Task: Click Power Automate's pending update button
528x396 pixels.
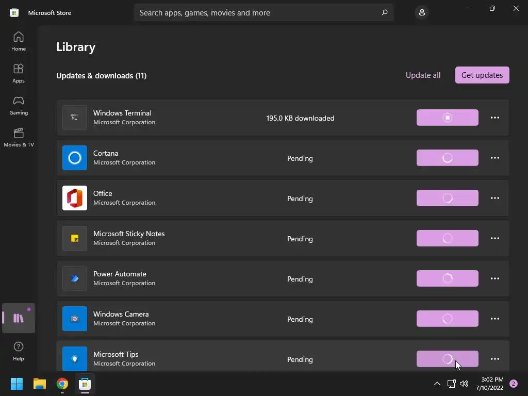Action: tap(447, 278)
